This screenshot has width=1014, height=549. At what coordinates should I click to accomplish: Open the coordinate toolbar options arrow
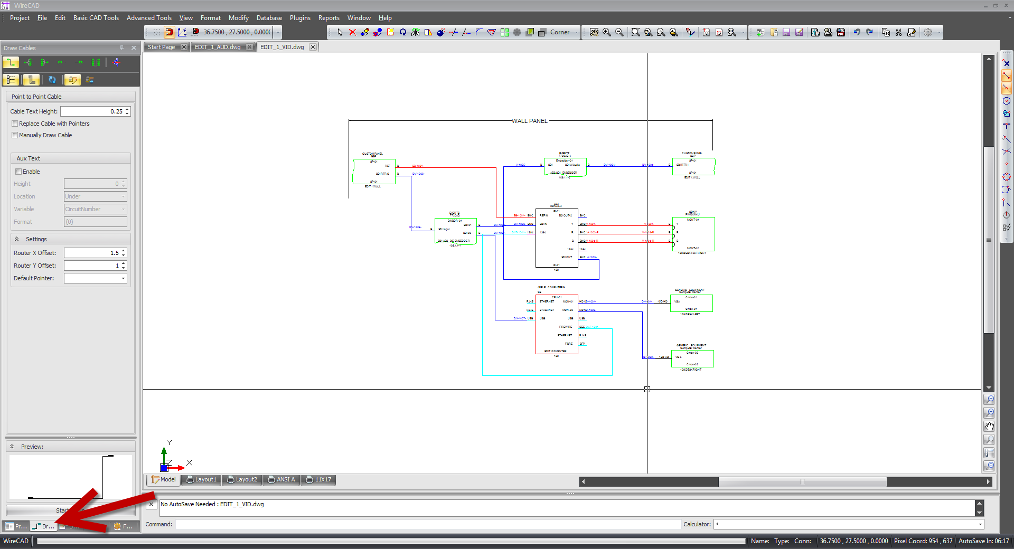pyautogui.click(x=278, y=32)
